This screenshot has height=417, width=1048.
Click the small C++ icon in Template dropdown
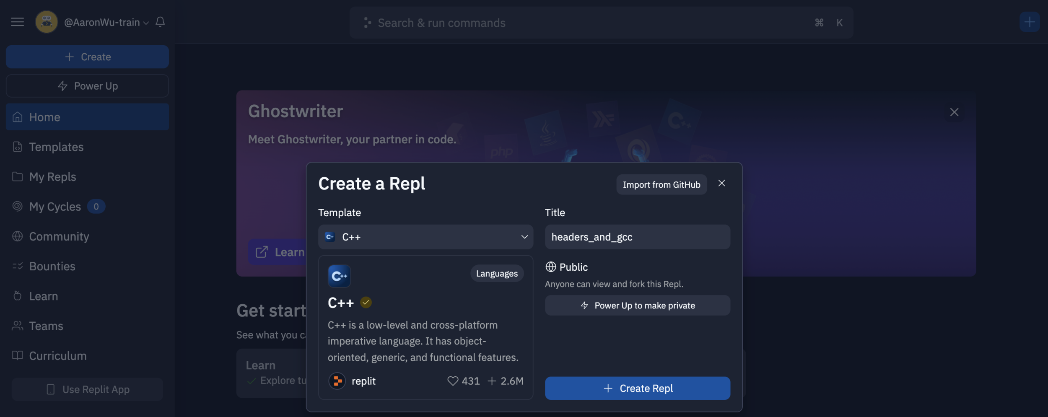point(330,237)
